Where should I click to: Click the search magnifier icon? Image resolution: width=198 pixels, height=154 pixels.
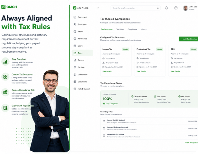[x=157, y=8]
